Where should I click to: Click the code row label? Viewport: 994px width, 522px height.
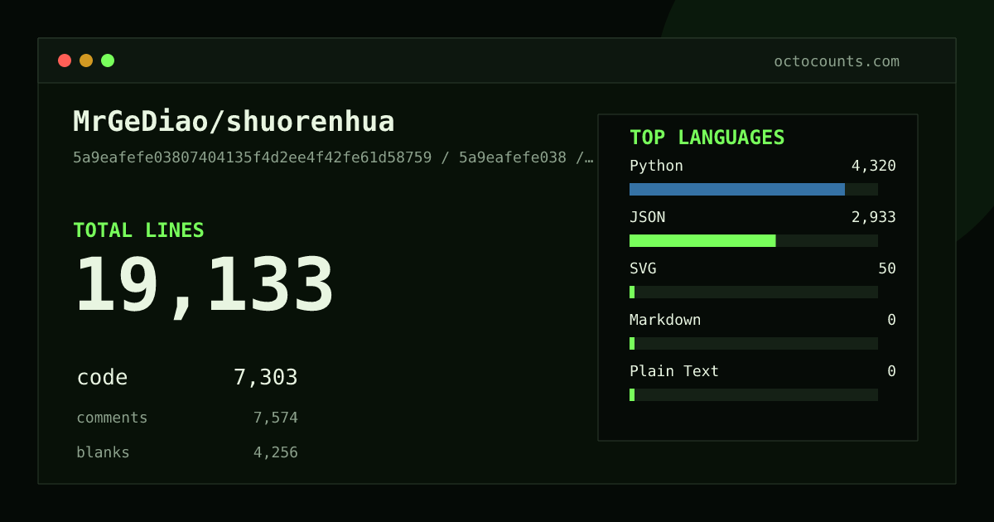102,378
